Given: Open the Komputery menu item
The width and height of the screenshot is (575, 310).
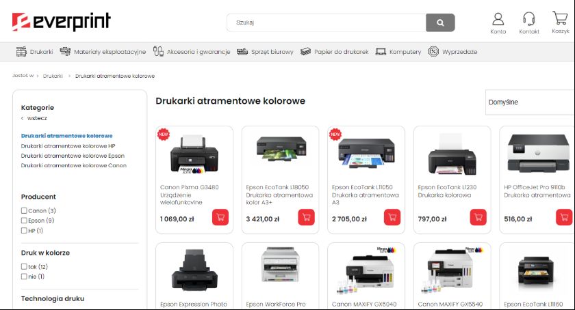Looking at the screenshot, I should [x=405, y=52].
